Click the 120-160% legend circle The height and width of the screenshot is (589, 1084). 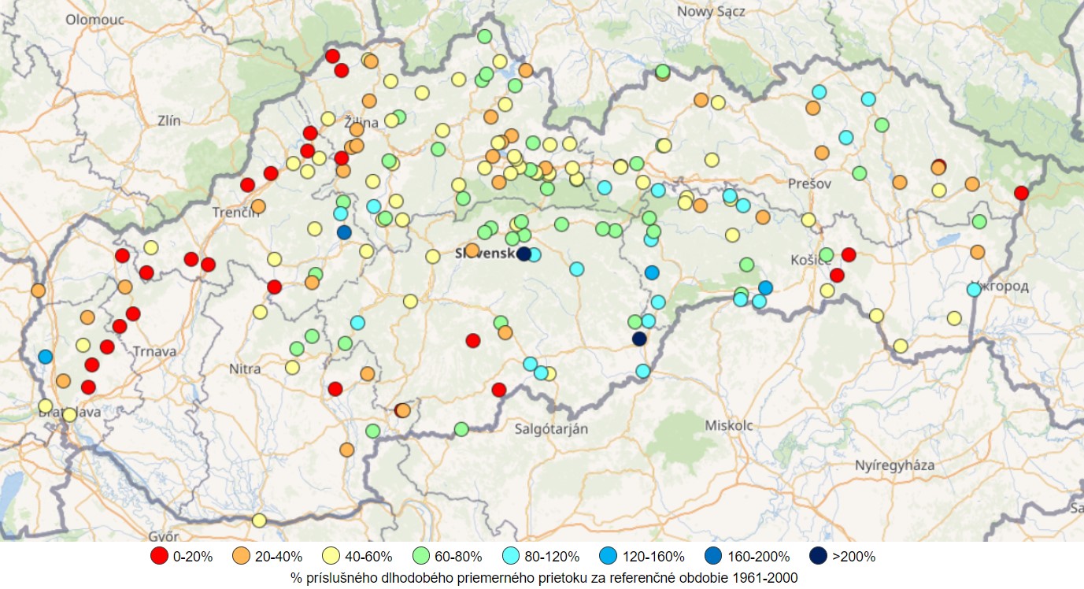tap(609, 556)
